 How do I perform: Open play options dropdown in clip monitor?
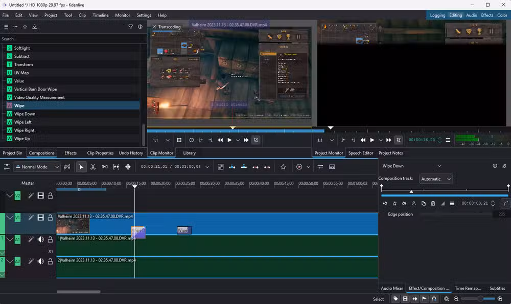(x=238, y=140)
